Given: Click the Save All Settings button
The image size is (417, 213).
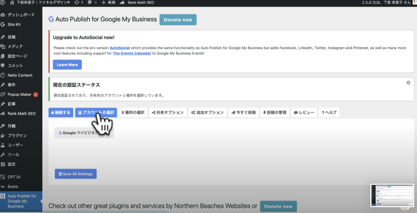Looking at the screenshot, I should click(x=75, y=174).
